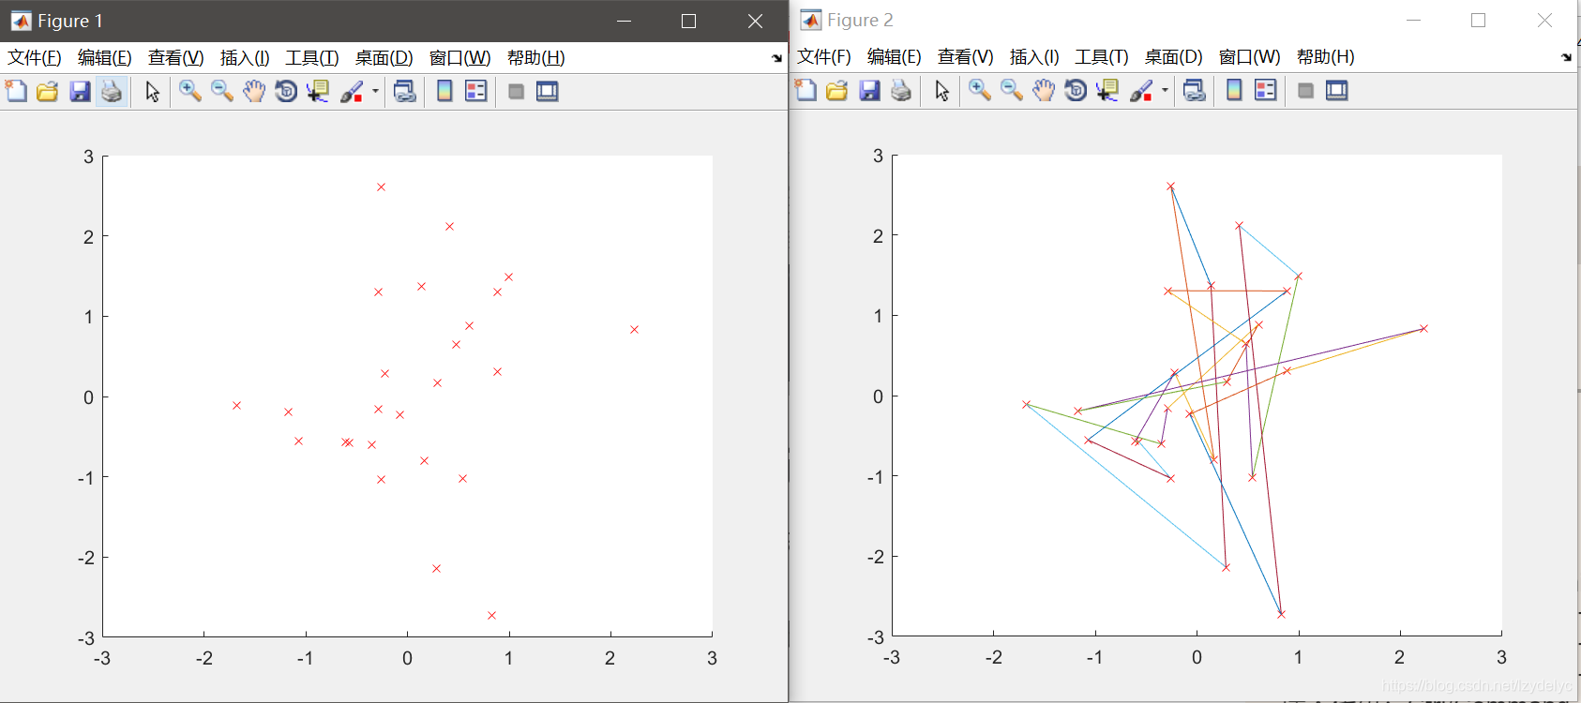
Task: Close the Figure 2 window
Action: click(x=1544, y=20)
